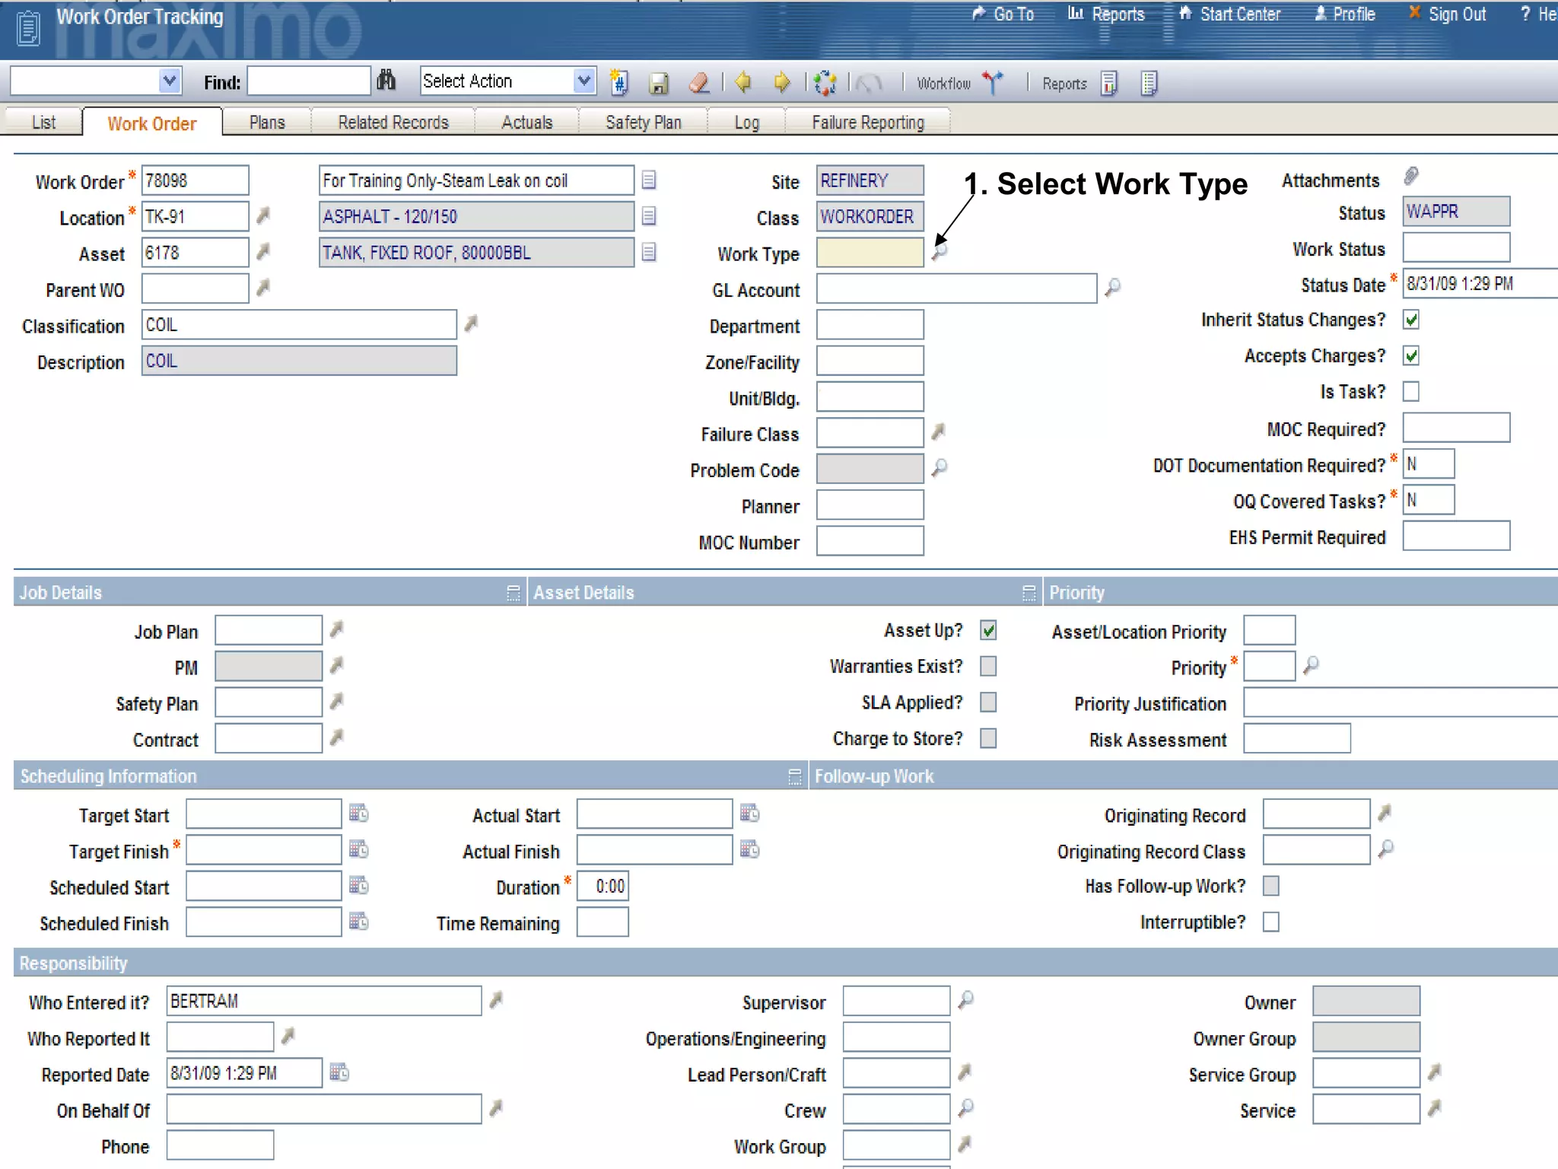Click the Priority Justification field
1558x1169 pixels.
point(1401,702)
